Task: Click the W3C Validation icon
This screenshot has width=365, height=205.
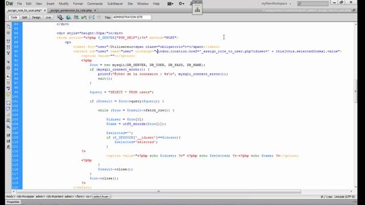Action: (x=84, y=18)
